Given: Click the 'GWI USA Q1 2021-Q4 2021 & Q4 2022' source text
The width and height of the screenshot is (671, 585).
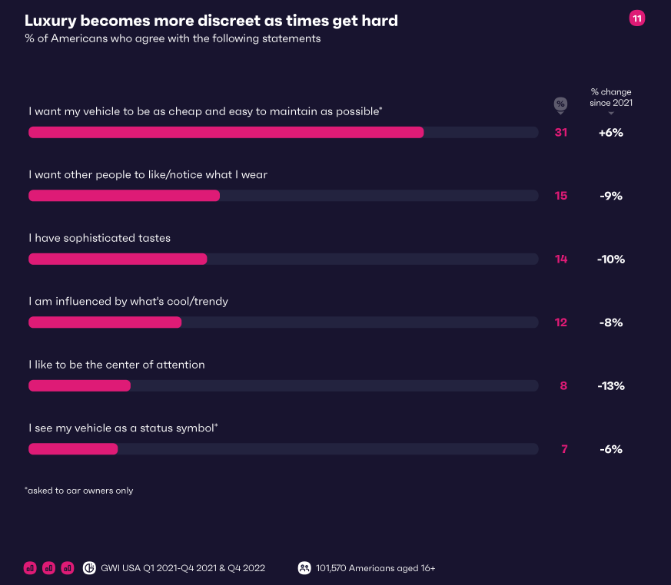Looking at the screenshot, I should (183, 568).
